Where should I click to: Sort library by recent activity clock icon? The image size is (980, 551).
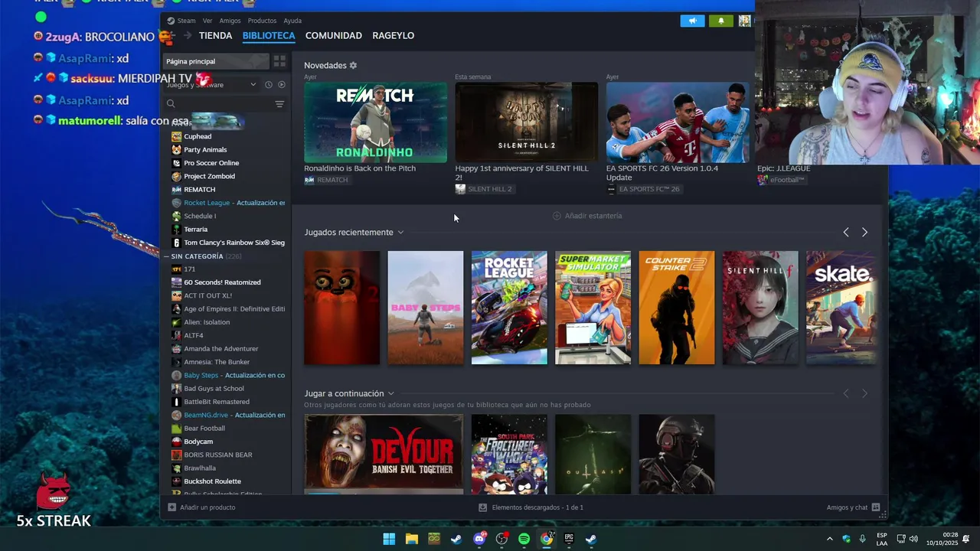[x=269, y=84]
